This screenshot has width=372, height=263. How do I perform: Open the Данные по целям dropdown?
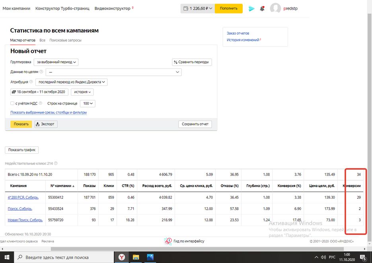pos(114,72)
